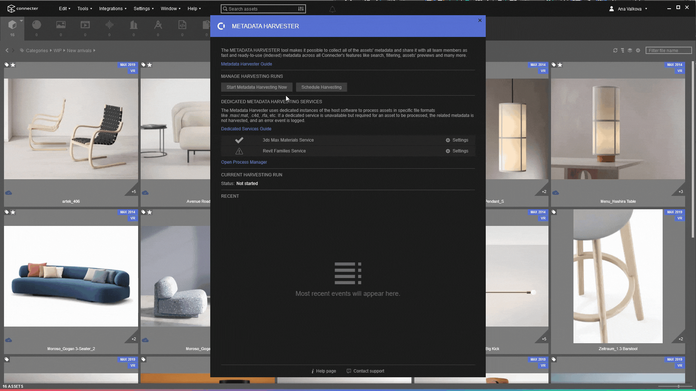
Task: Click the stacked layers grouping icon
Action: 630,50
